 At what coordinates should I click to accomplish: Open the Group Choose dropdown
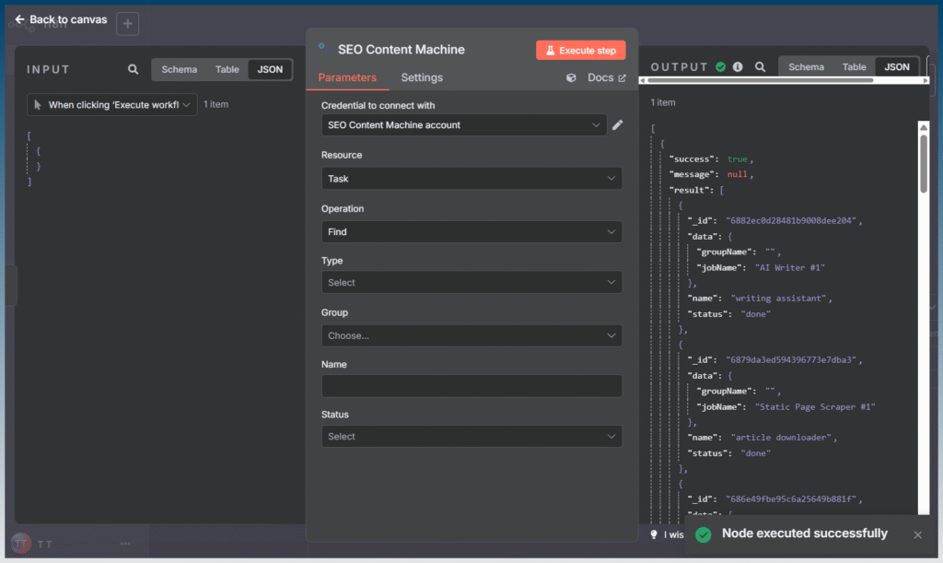(x=471, y=335)
